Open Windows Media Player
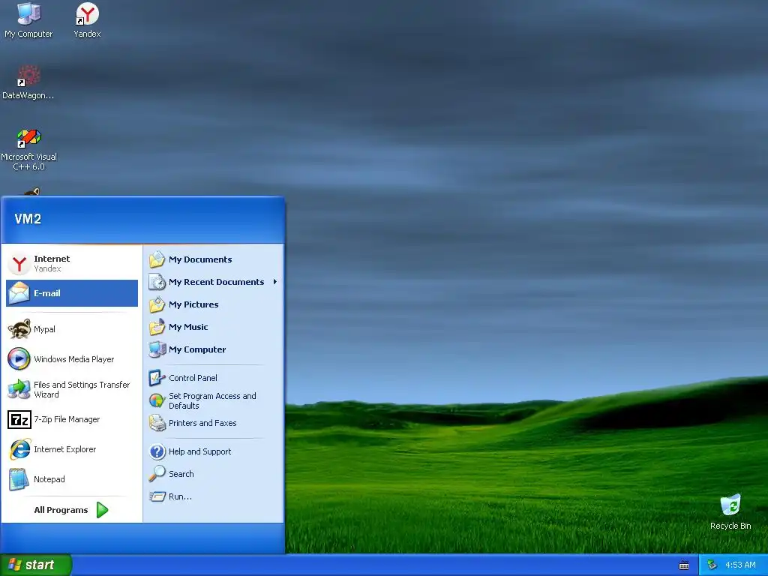Image resolution: width=768 pixels, height=576 pixels. 72,359
